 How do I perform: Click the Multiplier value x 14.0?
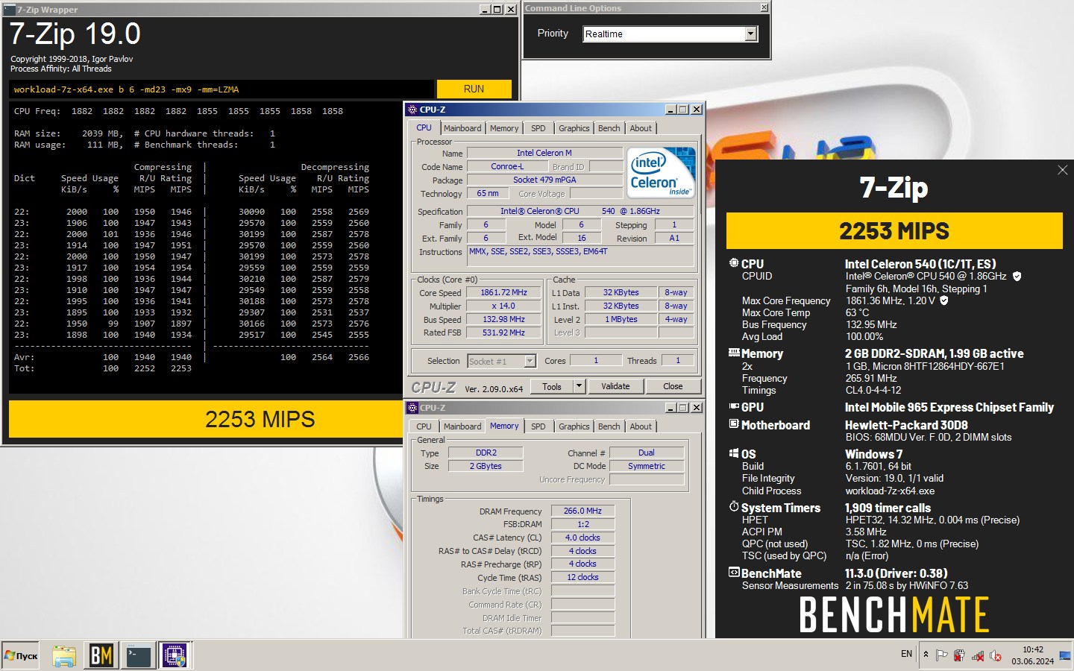pyautogui.click(x=504, y=306)
